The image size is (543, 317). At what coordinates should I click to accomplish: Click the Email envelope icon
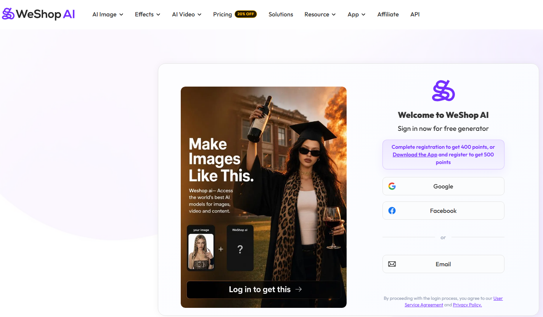click(x=392, y=264)
